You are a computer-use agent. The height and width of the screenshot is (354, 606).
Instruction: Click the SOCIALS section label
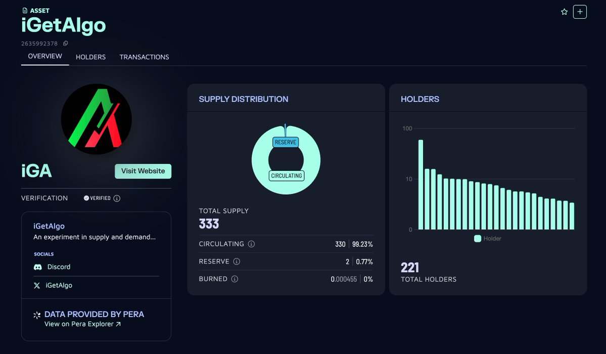[43, 254]
